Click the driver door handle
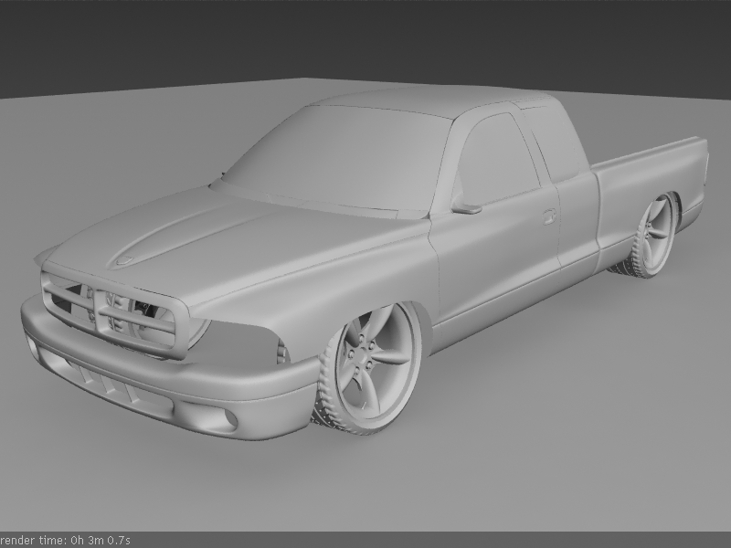Viewport: 731px width, 548px height. point(548,216)
